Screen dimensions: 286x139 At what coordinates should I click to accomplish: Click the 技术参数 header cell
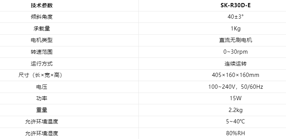coord(42,5)
